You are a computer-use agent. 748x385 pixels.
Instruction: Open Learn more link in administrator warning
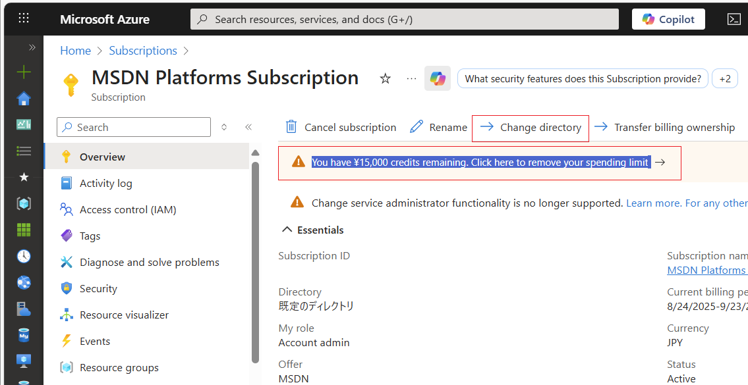(654, 203)
